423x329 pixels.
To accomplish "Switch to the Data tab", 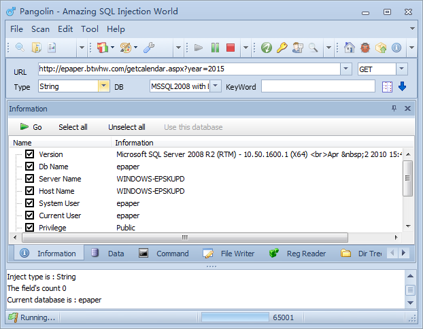I will point(108,254).
